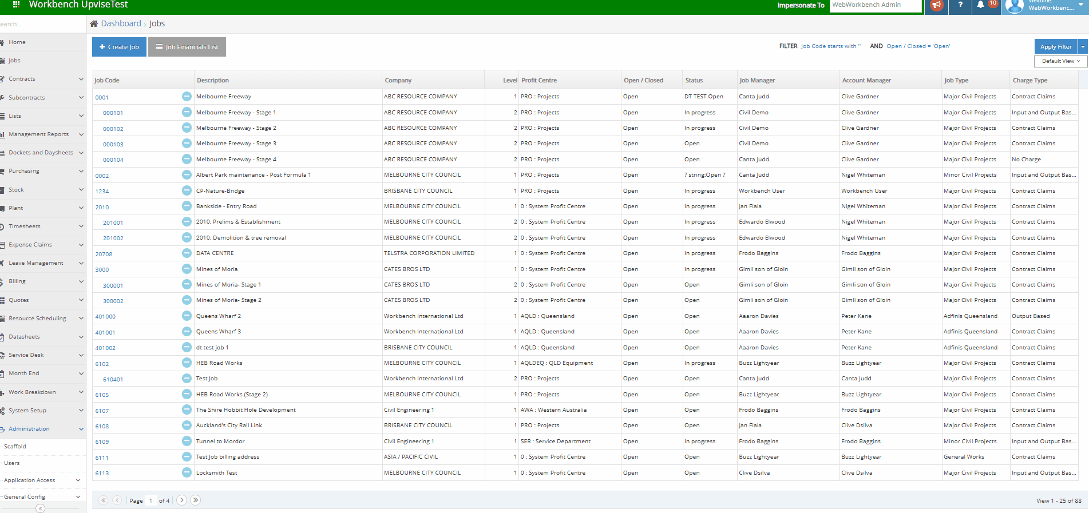Image resolution: width=1089 pixels, height=513 pixels.
Task: Open the Default View dropdown
Action: pyautogui.click(x=1060, y=61)
